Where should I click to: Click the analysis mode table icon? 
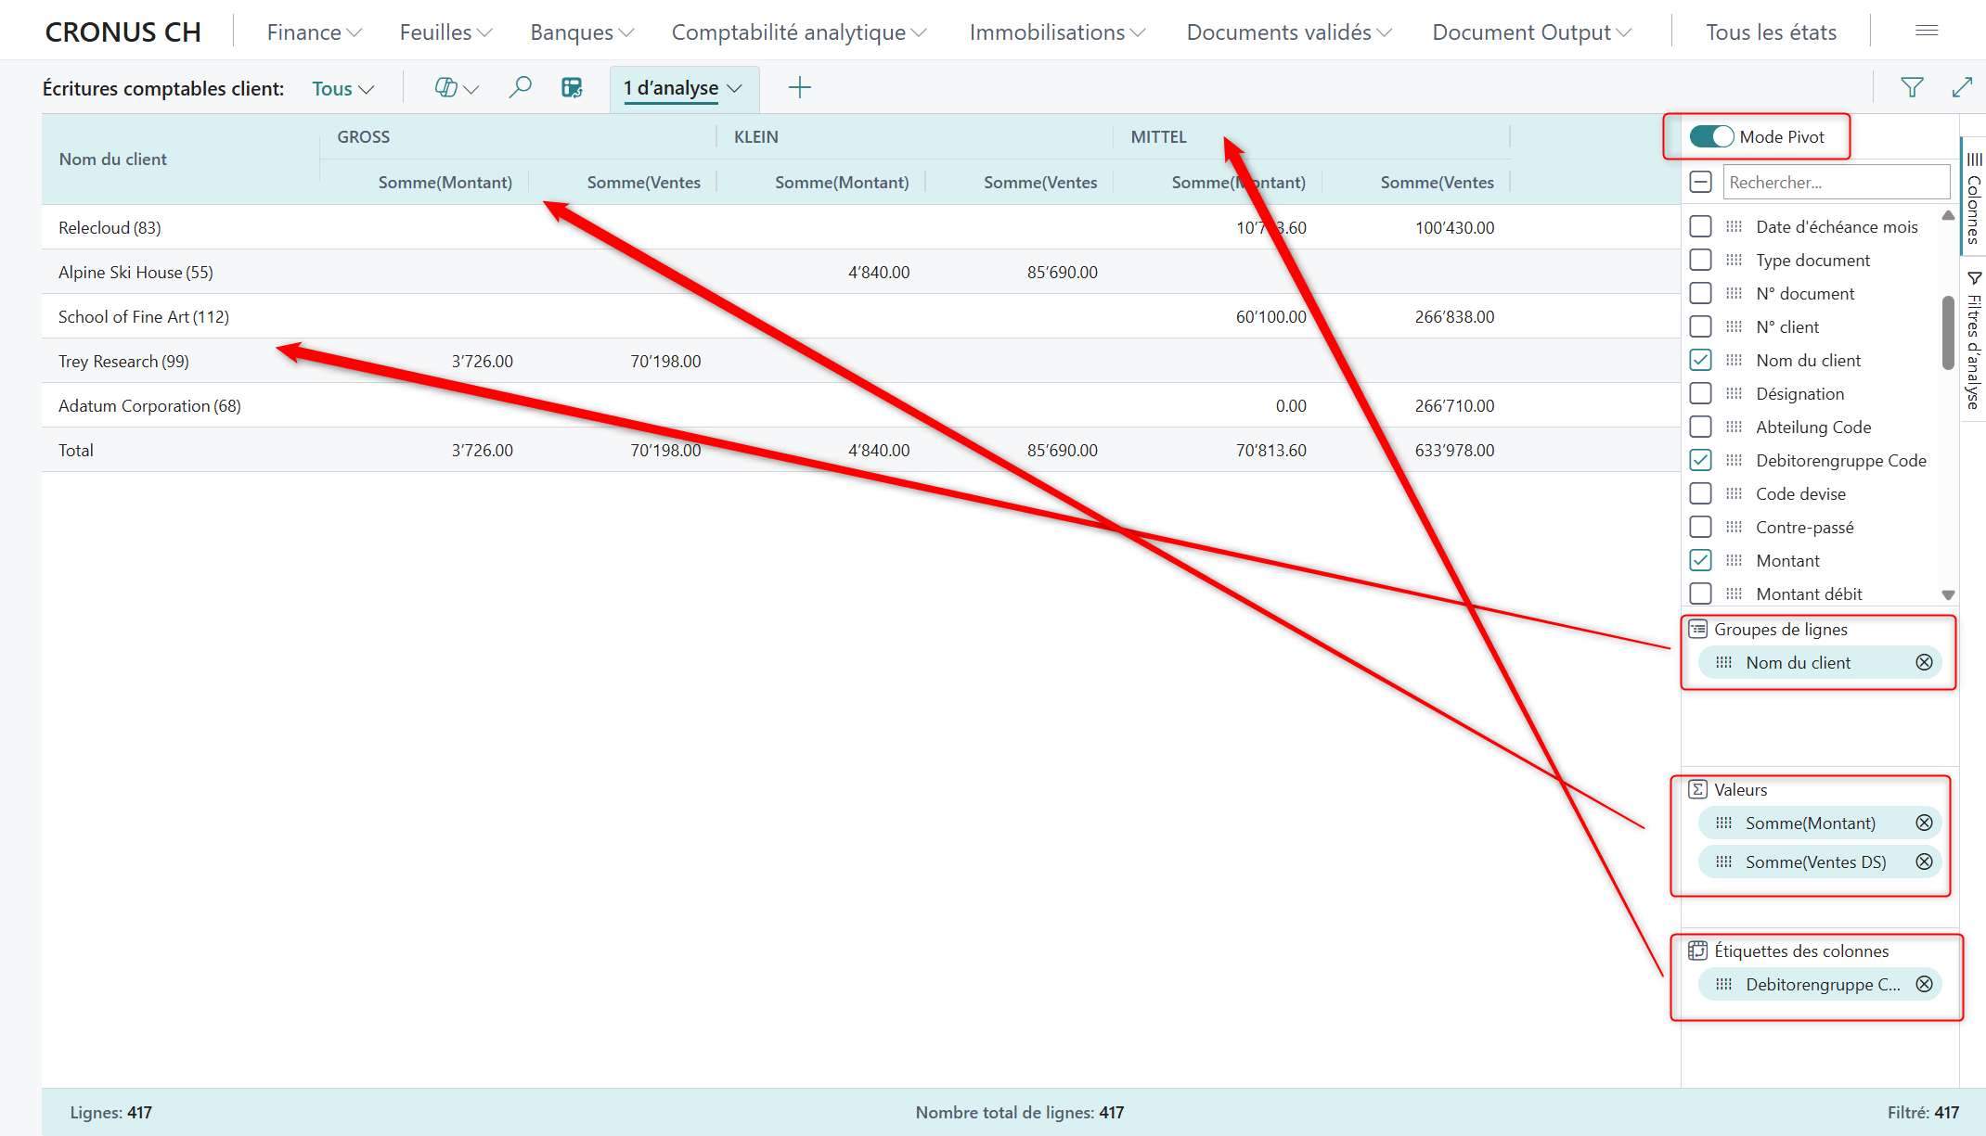point(572,88)
